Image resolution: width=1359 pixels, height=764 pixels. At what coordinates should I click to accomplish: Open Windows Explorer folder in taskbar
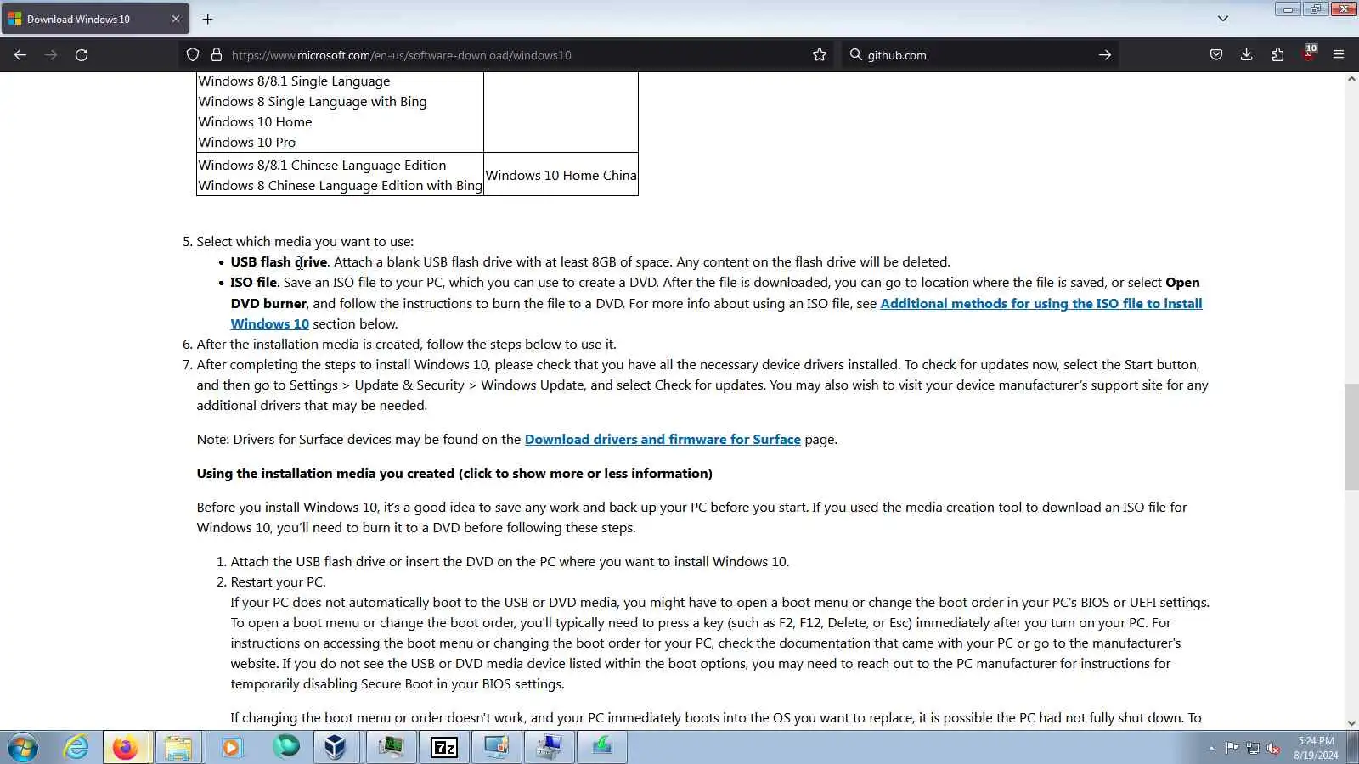click(x=178, y=748)
